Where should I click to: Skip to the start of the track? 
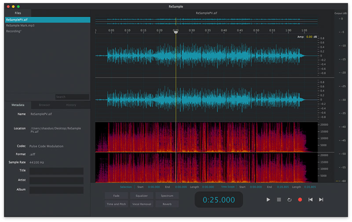311,200
